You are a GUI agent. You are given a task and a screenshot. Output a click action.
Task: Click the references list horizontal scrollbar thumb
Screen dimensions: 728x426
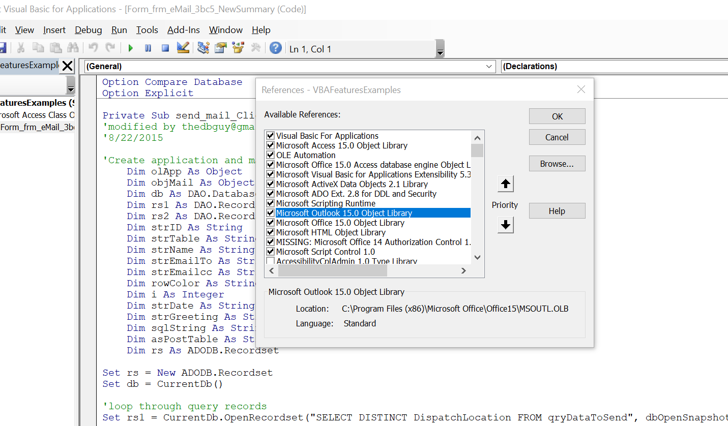pyautogui.click(x=332, y=271)
